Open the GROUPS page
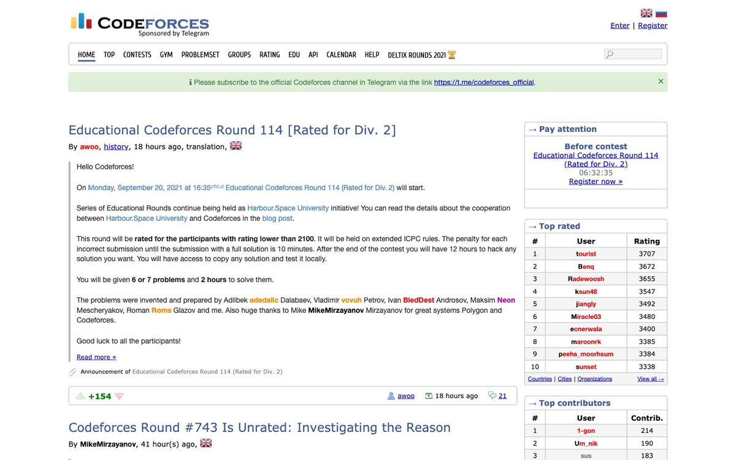 [239, 55]
